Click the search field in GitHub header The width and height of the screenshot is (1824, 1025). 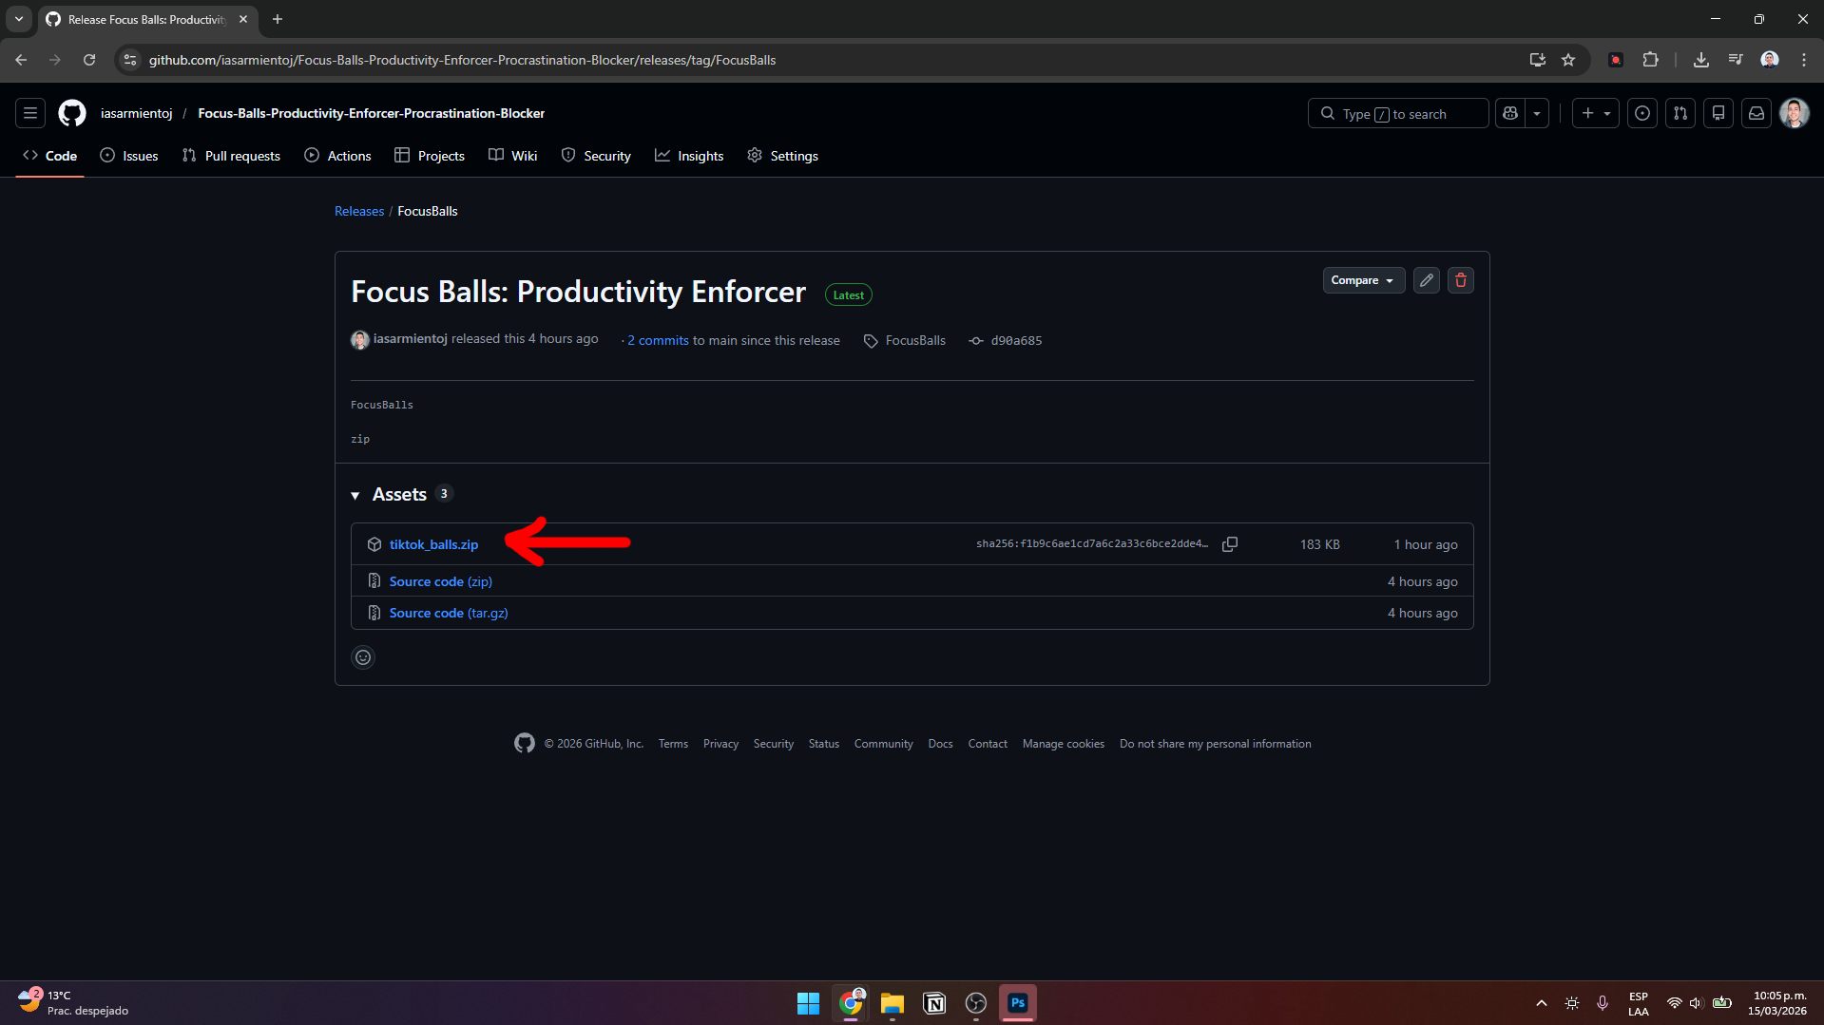(x=1398, y=113)
